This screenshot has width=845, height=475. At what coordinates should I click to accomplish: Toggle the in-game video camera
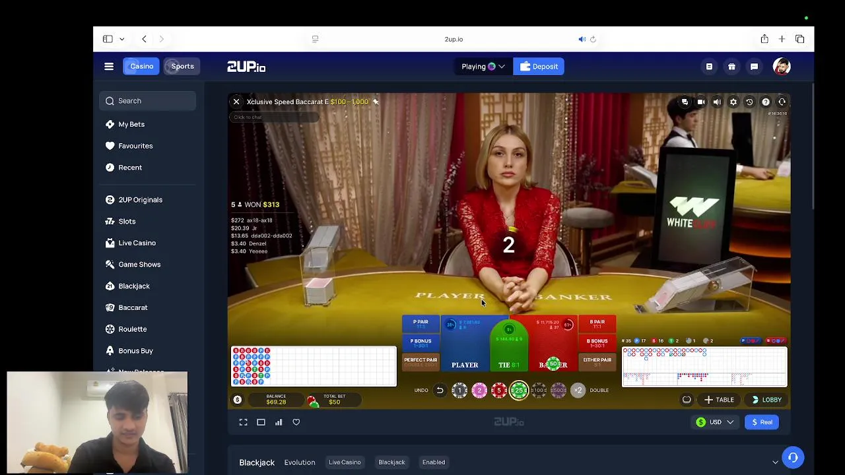[x=701, y=102]
